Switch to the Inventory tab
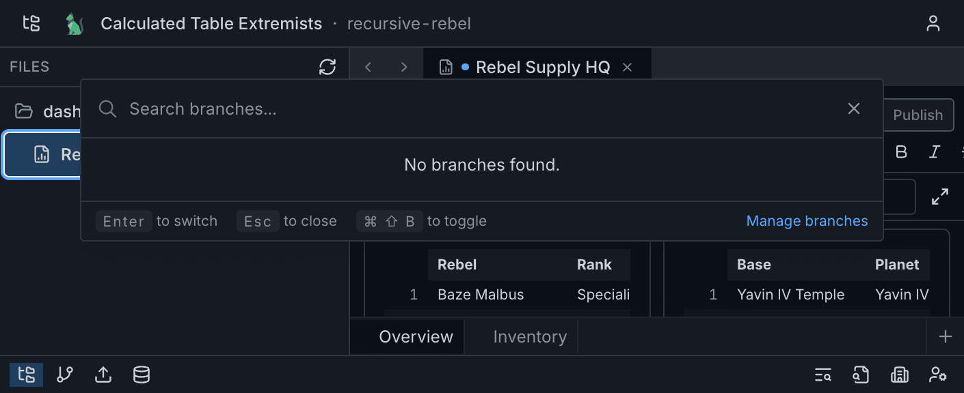964x393 pixels. [529, 336]
